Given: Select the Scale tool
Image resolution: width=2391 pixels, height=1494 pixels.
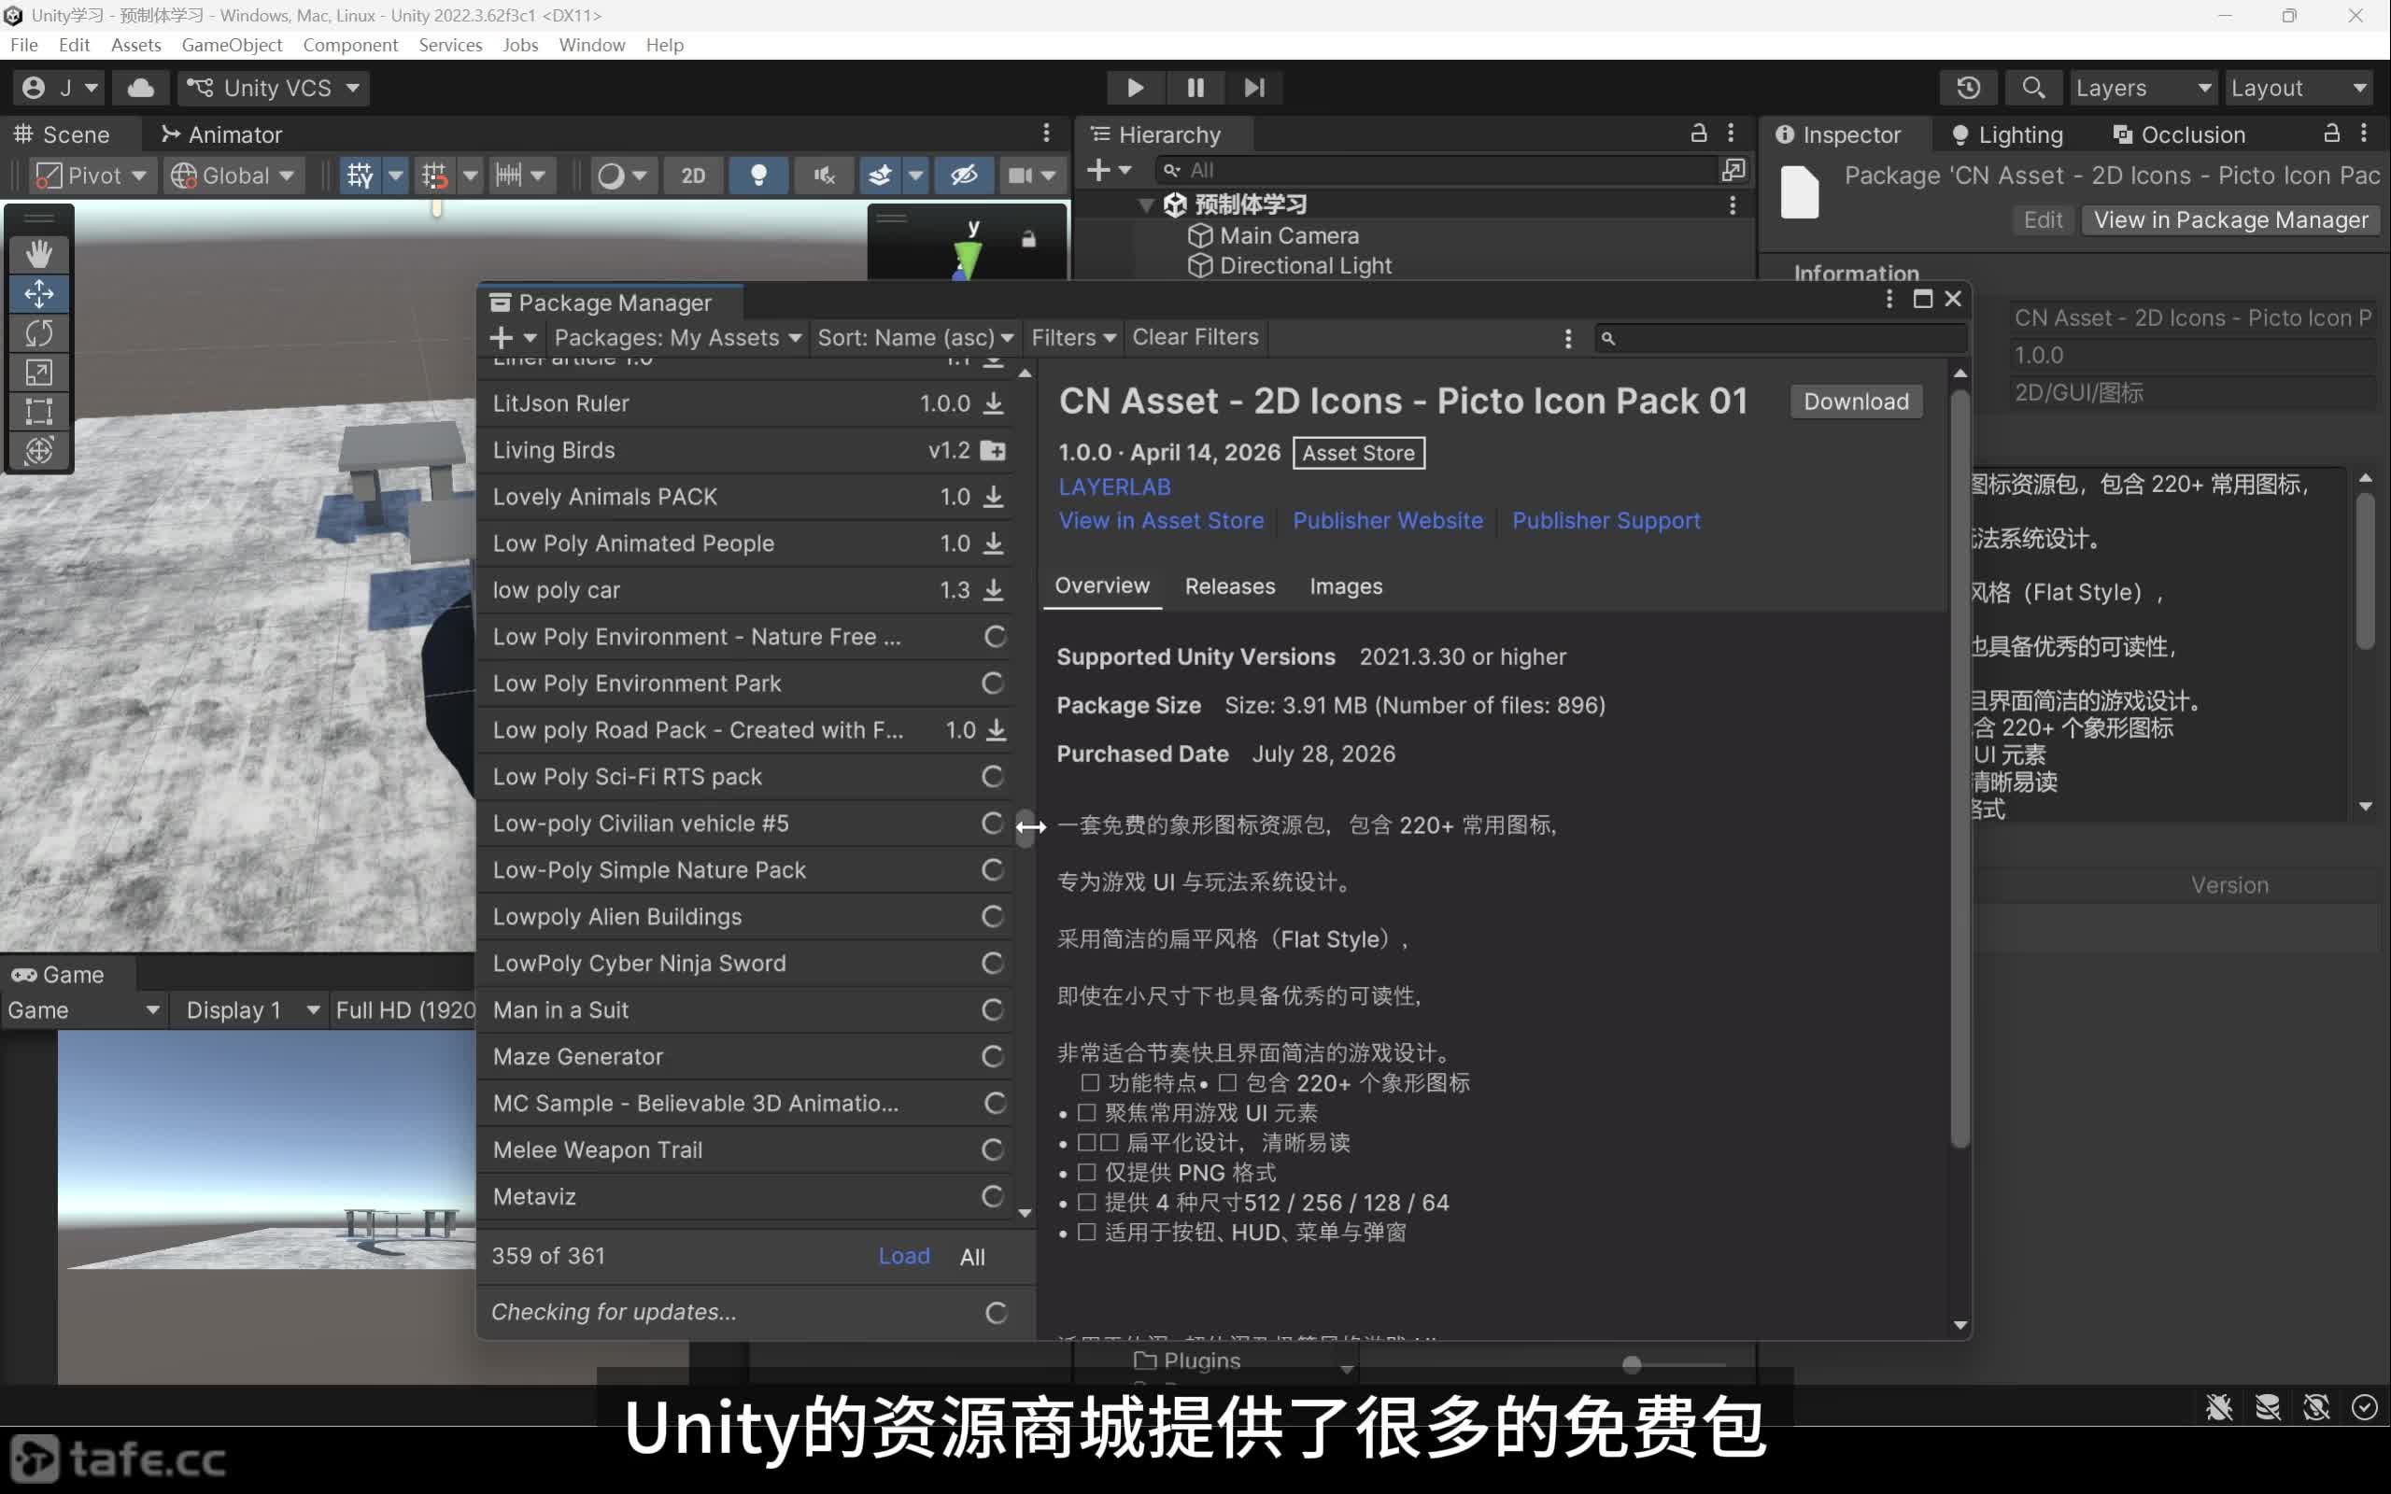Looking at the screenshot, I should tap(39, 373).
